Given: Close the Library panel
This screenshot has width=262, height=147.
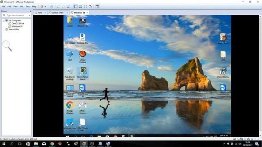Looking at the screenshot, I should (30, 11).
